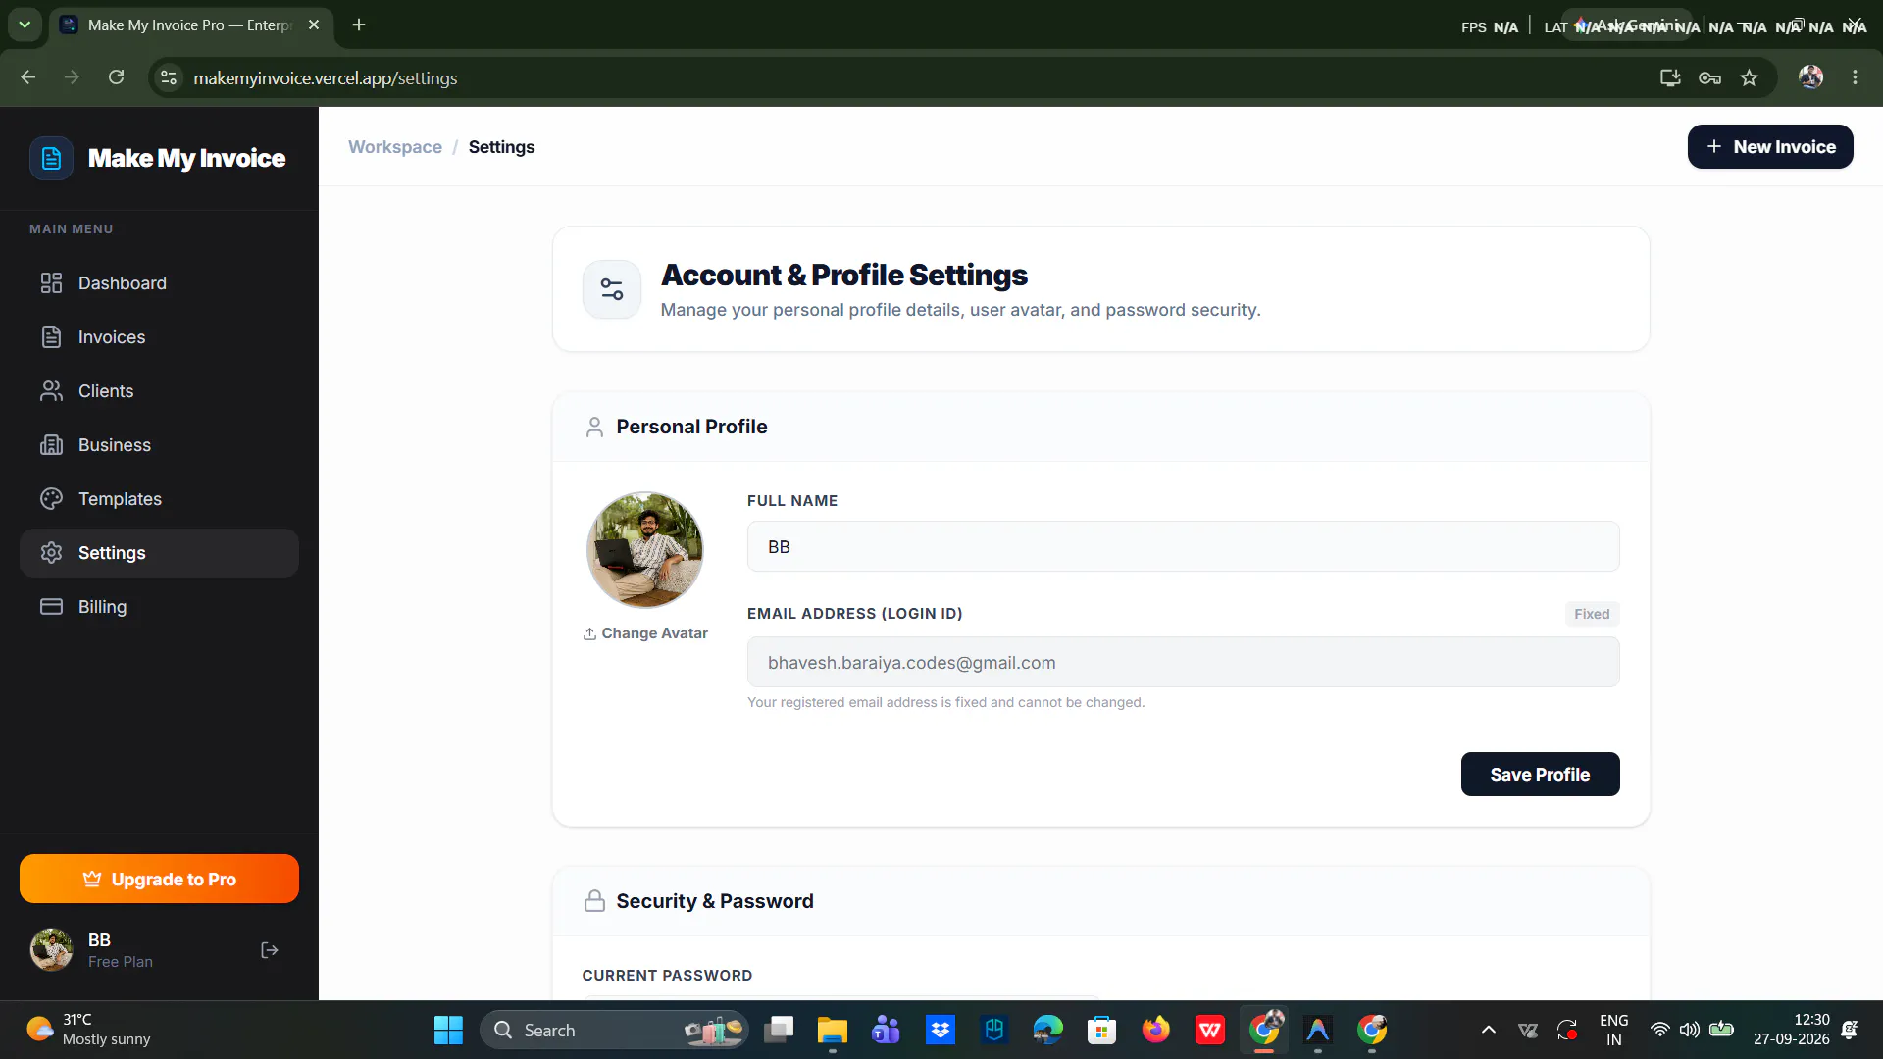Select the Settings sidebar item

(x=159, y=553)
